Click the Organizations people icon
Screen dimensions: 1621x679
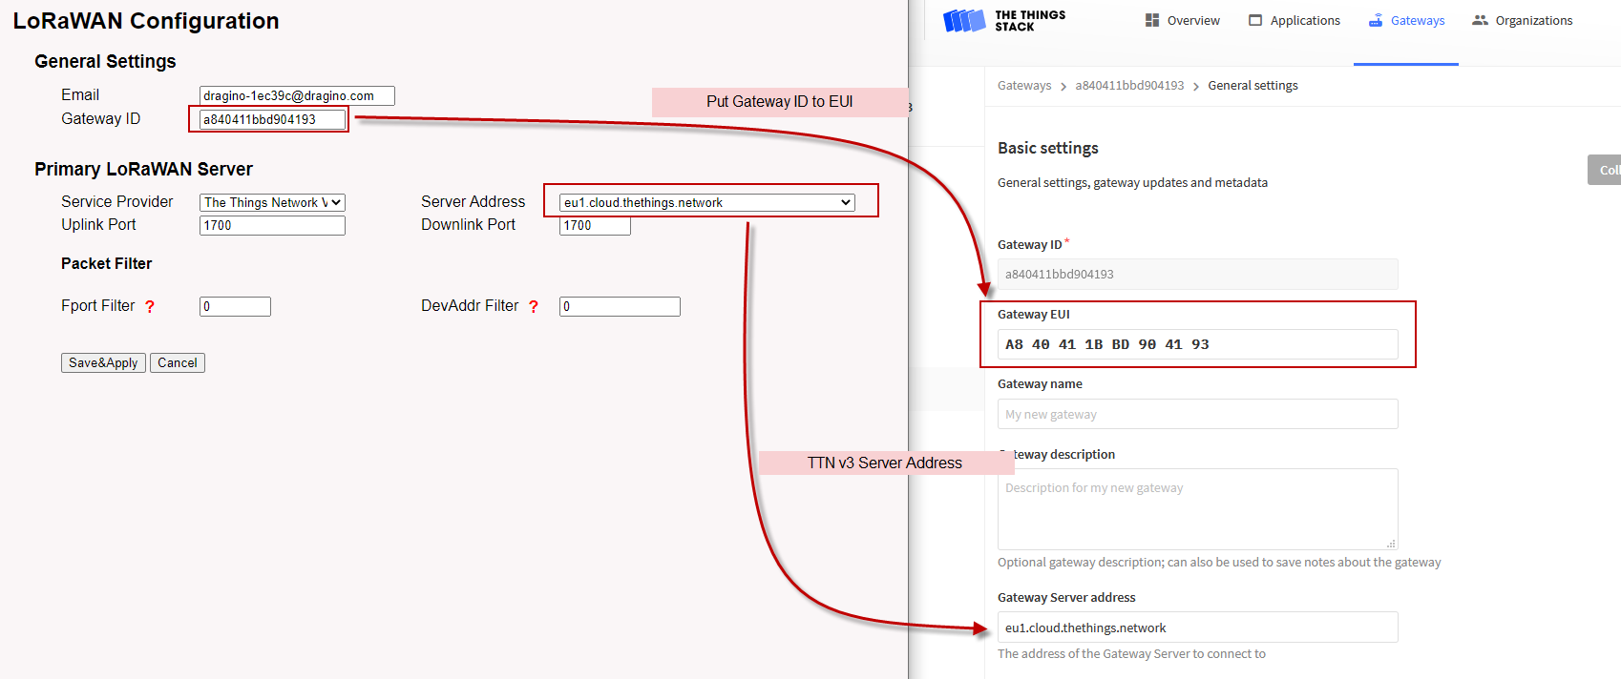pyautogui.click(x=1480, y=20)
